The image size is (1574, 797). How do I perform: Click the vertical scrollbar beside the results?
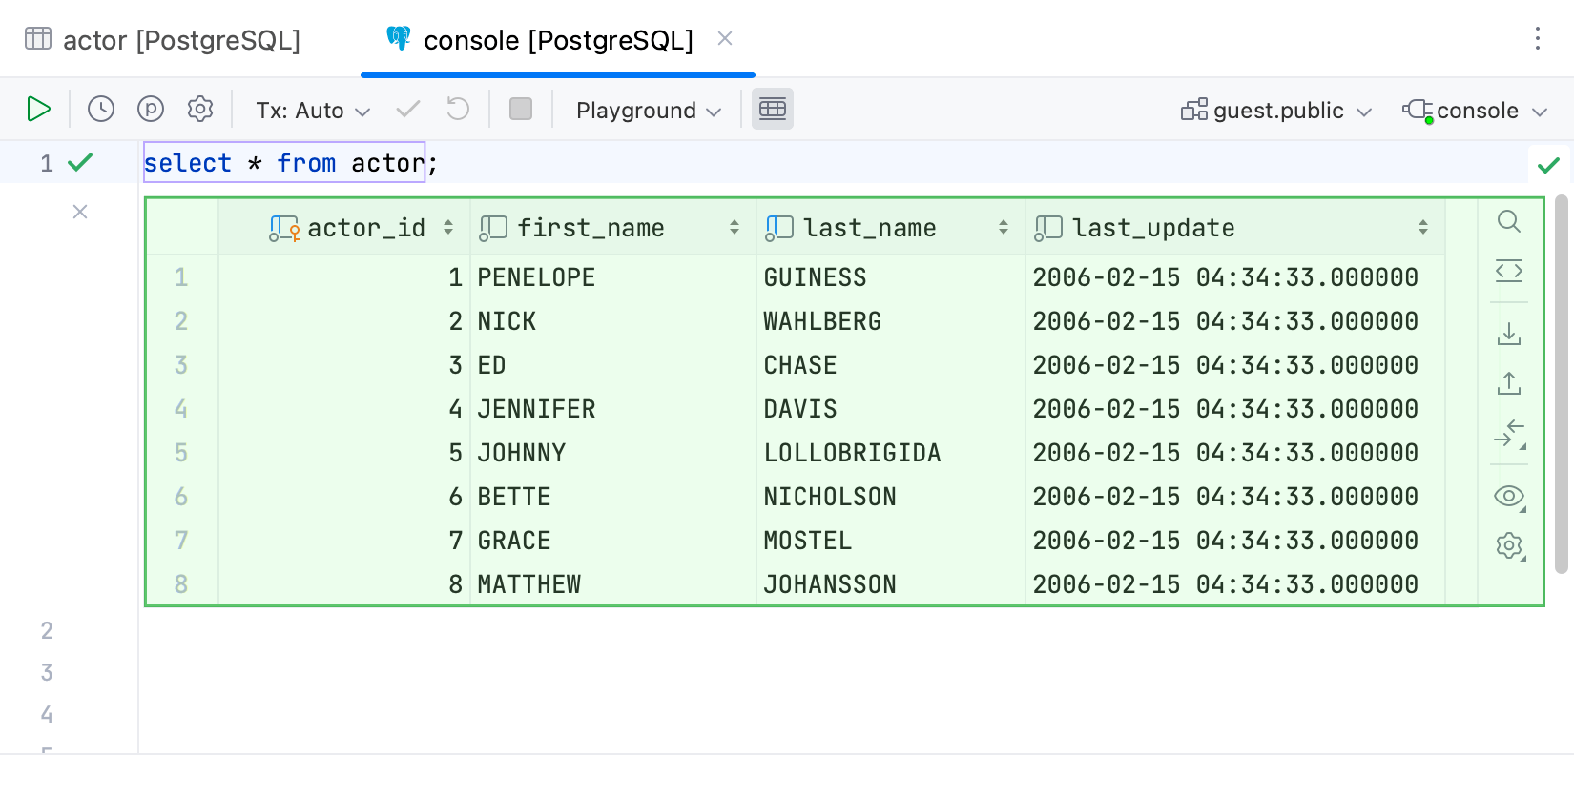click(x=1562, y=381)
